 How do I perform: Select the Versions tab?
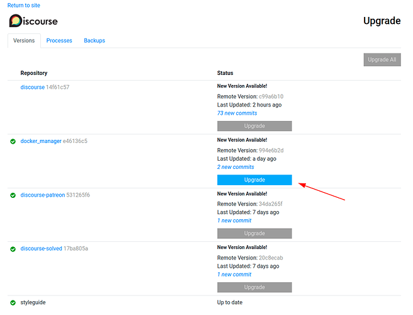coord(24,40)
